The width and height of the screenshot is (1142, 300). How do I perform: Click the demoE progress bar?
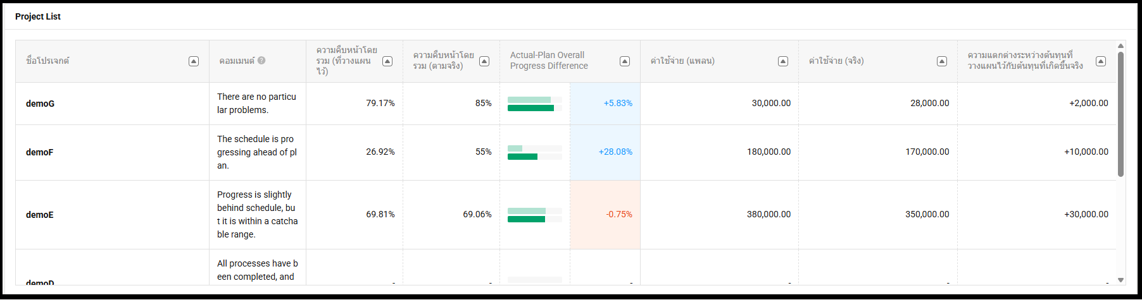click(534, 215)
